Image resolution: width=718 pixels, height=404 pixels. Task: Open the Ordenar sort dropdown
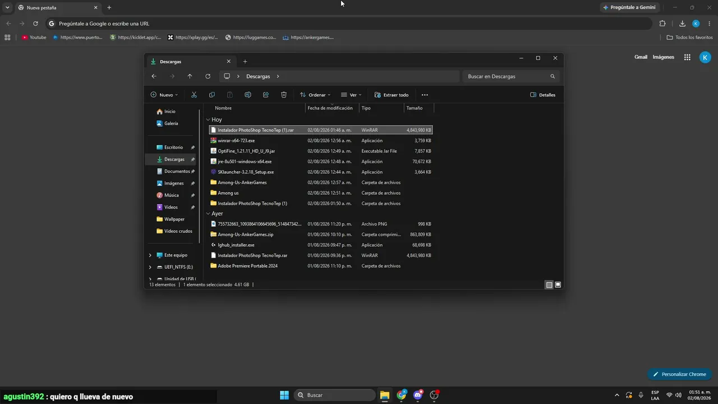point(315,95)
